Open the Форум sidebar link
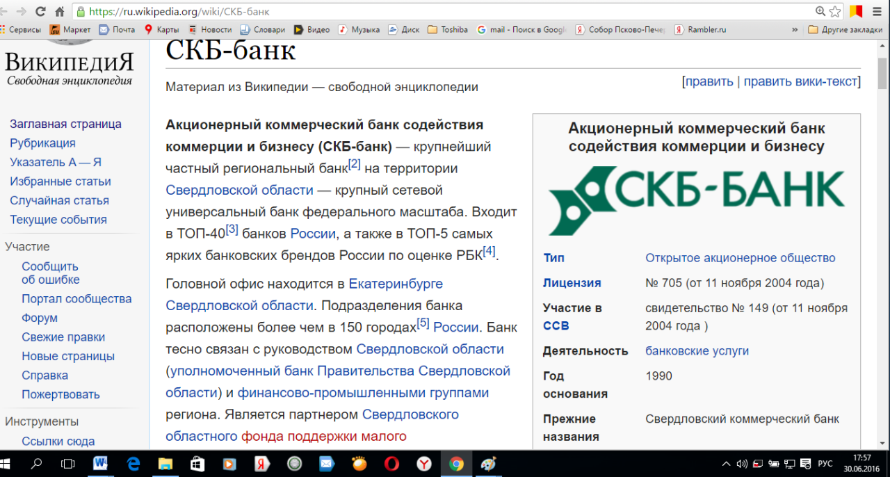This screenshot has height=477, width=890. pyautogui.click(x=40, y=318)
